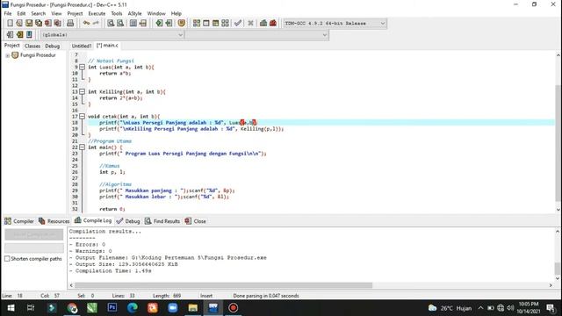Viewport: 562px width, 316px height.
Task: Open Photoshop from the taskbar
Action: coord(112,308)
